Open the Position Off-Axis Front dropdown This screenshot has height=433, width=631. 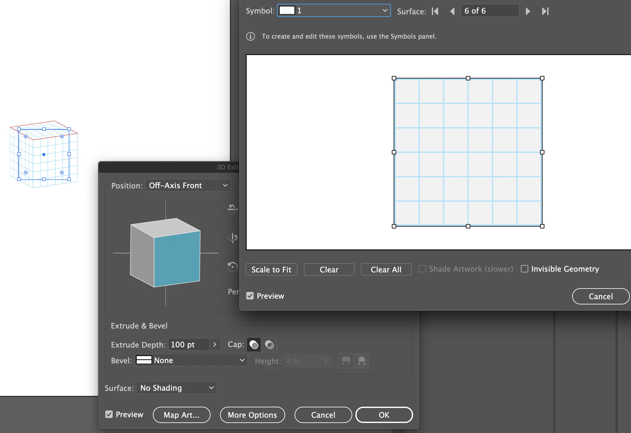coord(188,185)
